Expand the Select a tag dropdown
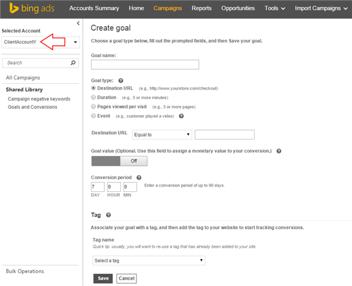 (x=149, y=260)
